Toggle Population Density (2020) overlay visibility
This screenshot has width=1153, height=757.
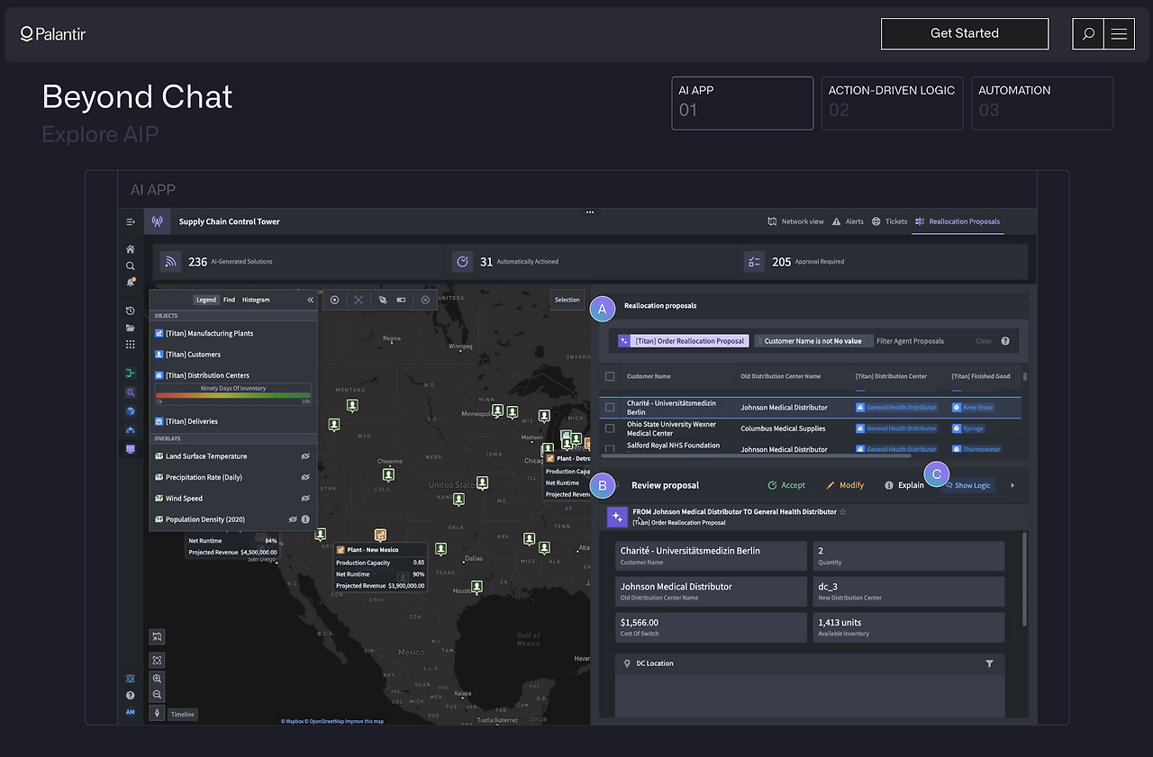[293, 519]
